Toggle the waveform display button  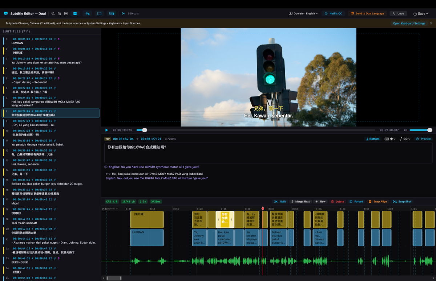click(88, 13)
